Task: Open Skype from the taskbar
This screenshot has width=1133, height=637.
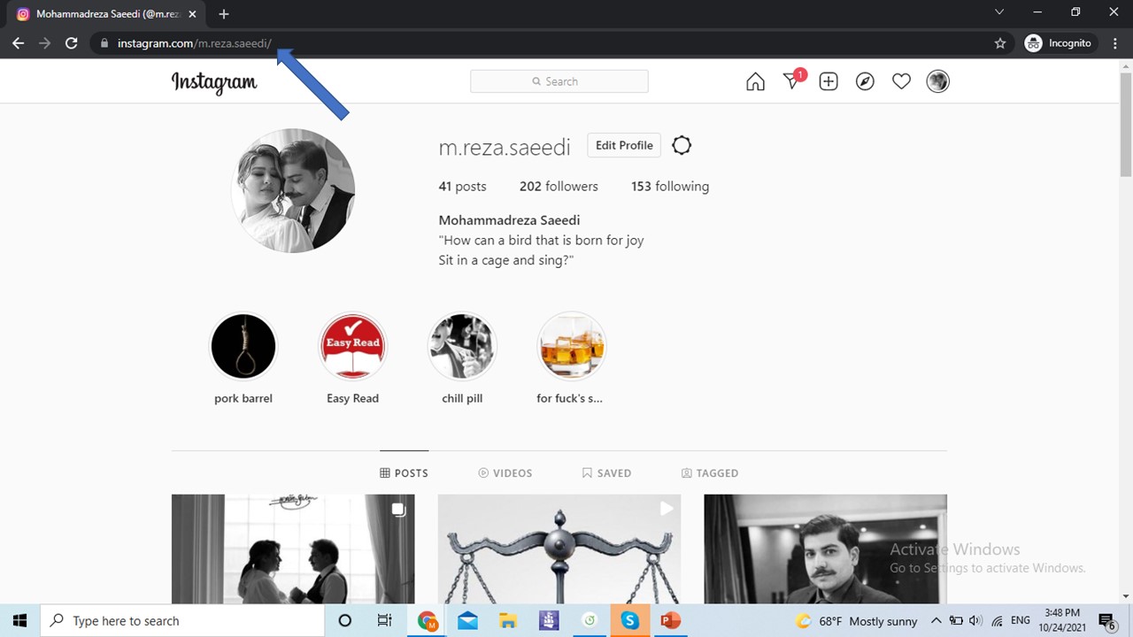Action: [x=629, y=620]
